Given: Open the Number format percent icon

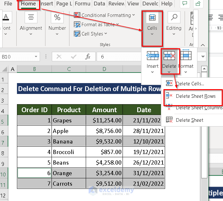Looking at the screenshot, I should point(57,18).
